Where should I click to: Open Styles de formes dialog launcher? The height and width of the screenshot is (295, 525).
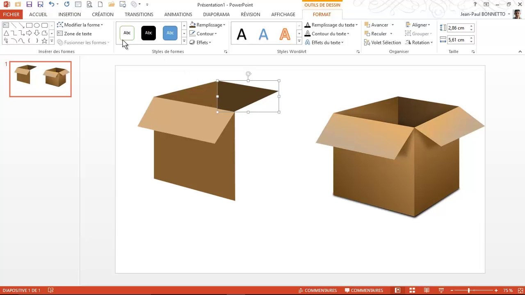(226, 52)
